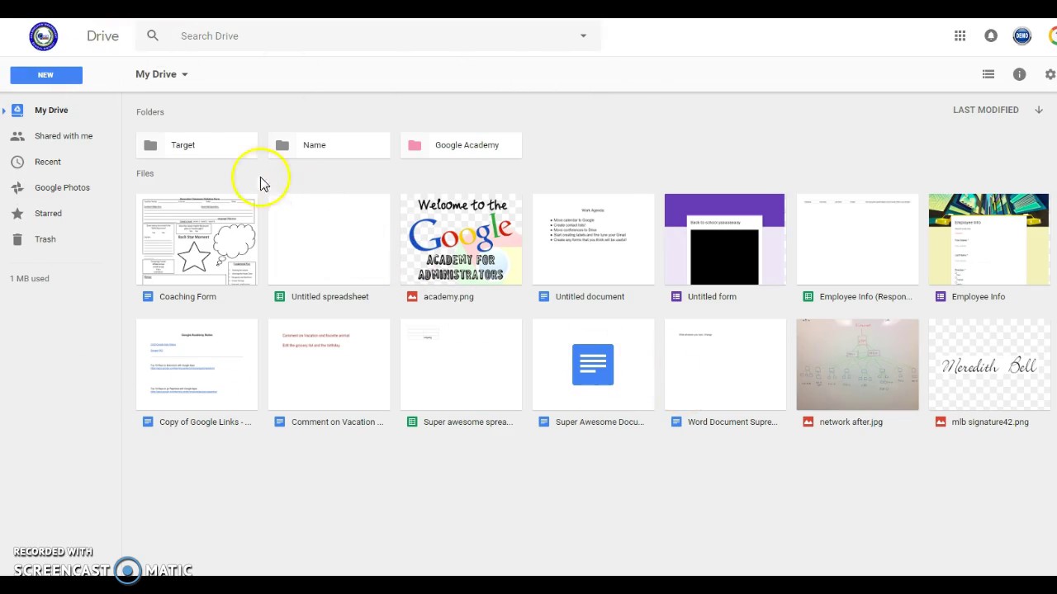Click the Starred star icon
The image size is (1057, 594).
pyautogui.click(x=17, y=214)
